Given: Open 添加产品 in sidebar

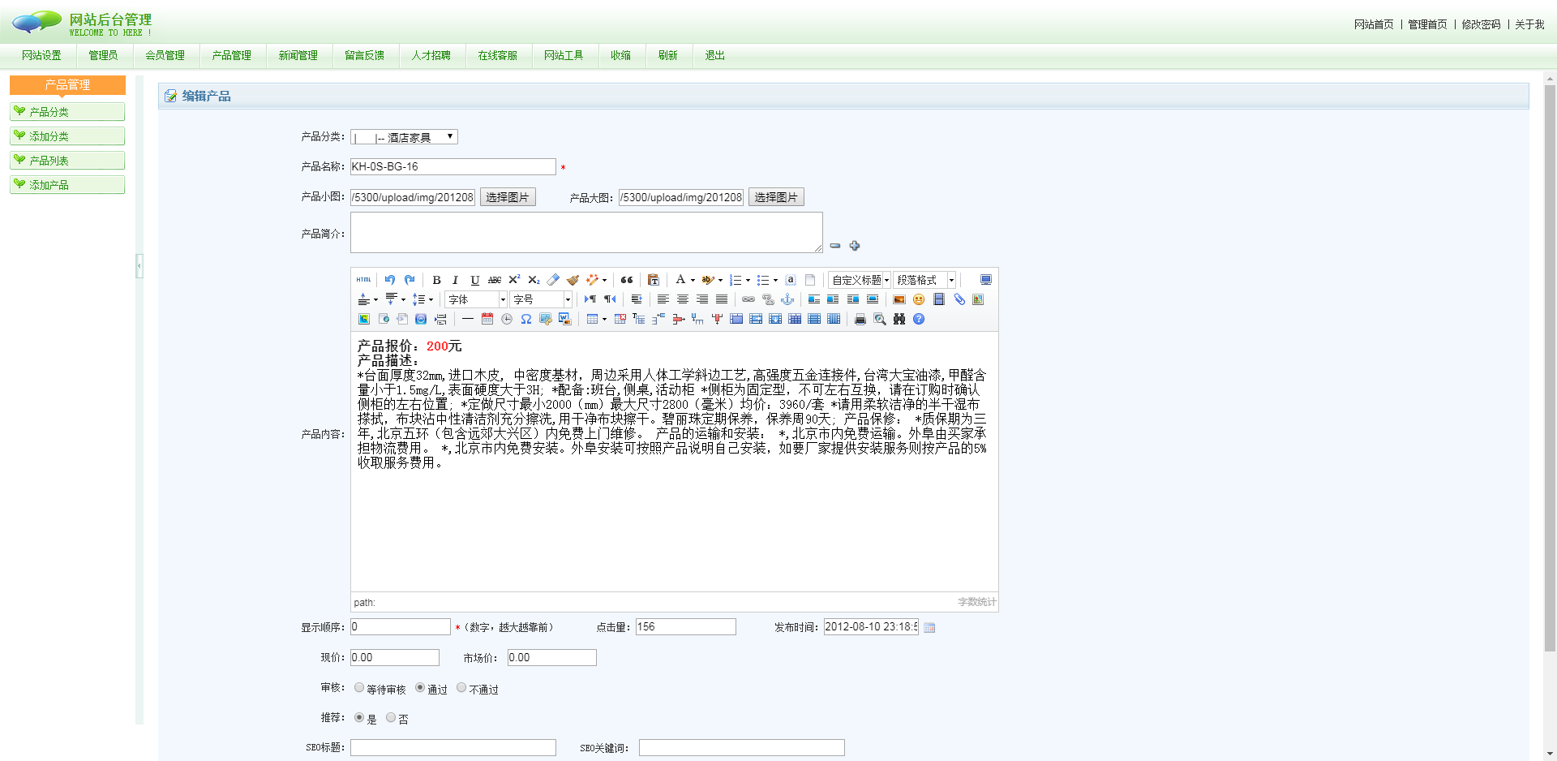Looking at the screenshot, I should (x=67, y=185).
